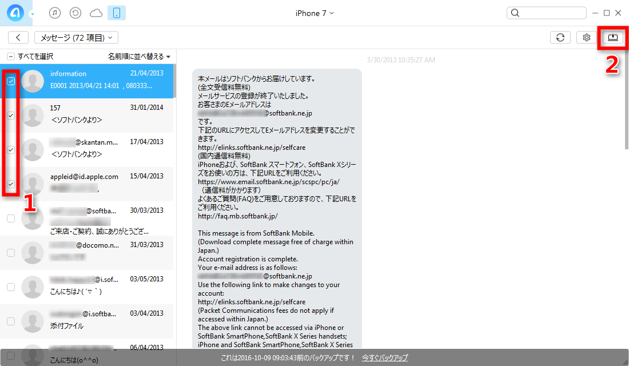Uncheck the appleid@id.apple.com conversation checkbox
Image resolution: width=629 pixels, height=366 pixels.
11,184
